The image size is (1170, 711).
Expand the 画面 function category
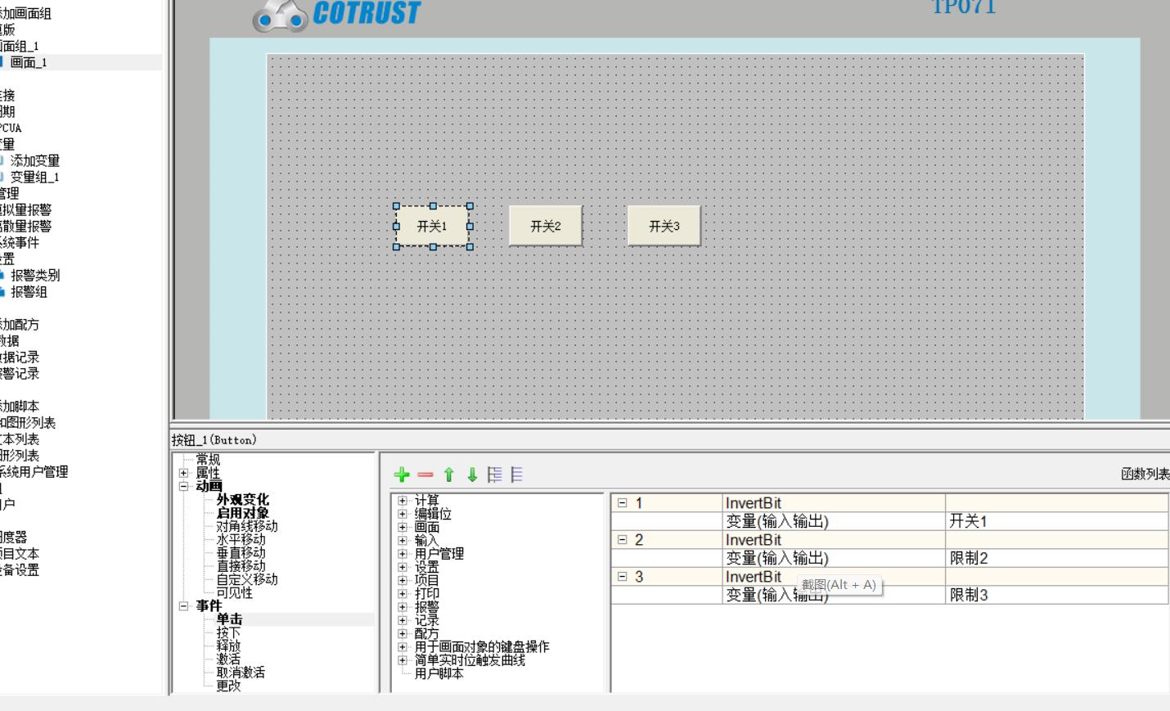[x=403, y=527]
